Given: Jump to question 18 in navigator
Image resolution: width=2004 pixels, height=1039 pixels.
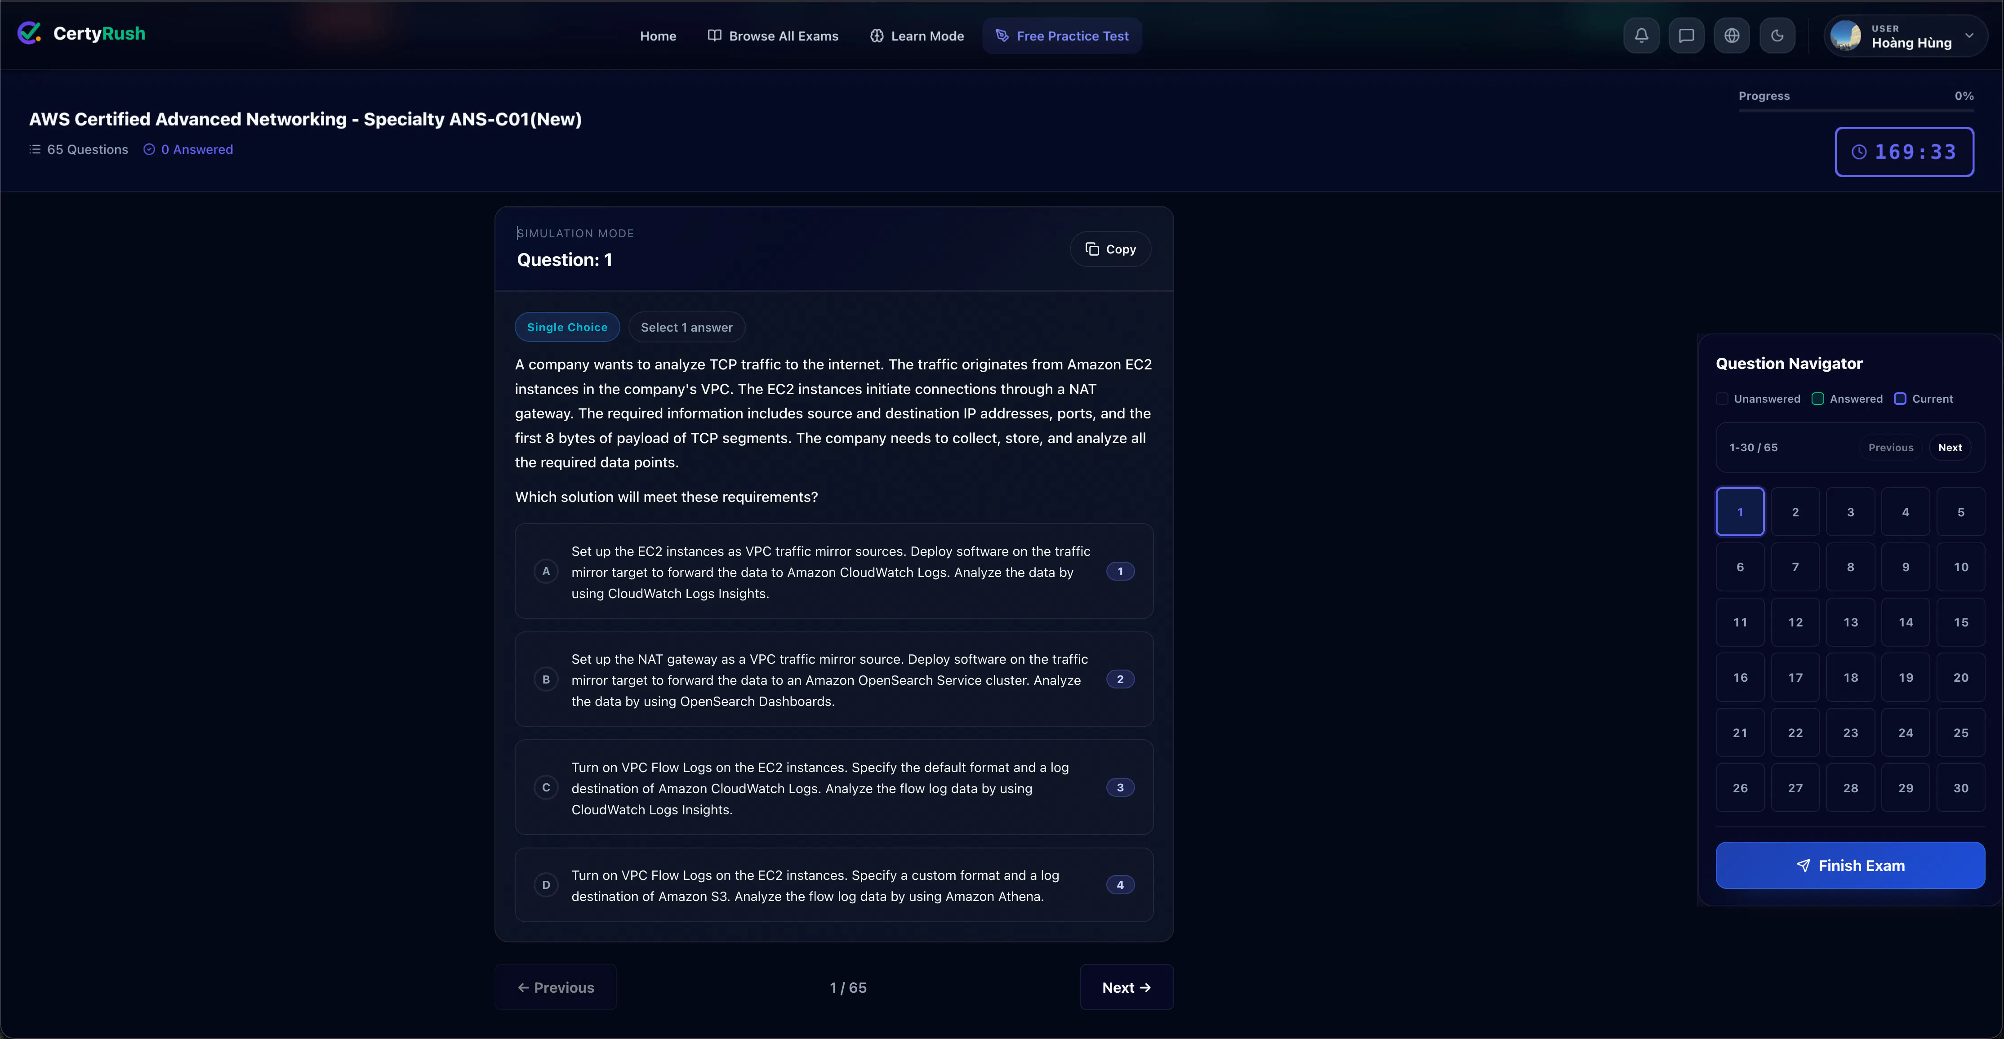Looking at the screenshot, I should (1851, 677).
